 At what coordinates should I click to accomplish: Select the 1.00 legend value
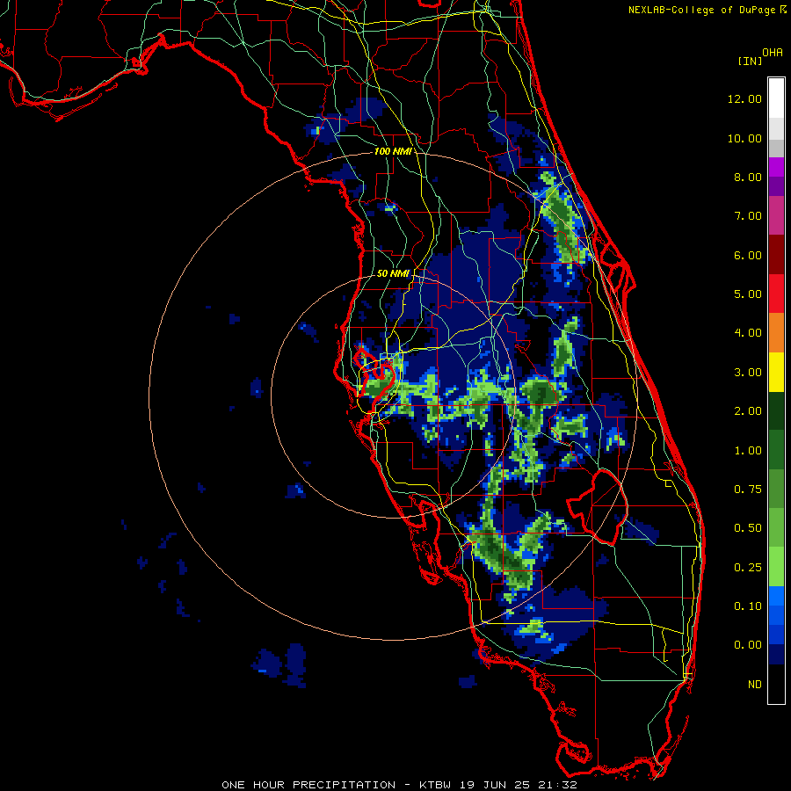[748, 451]
